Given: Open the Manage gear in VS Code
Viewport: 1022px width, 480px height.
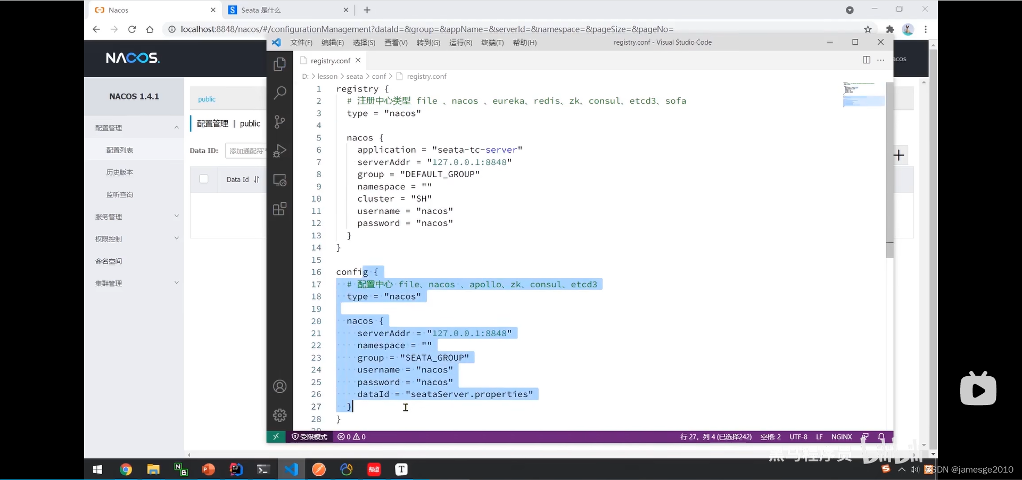Looking at the screenshot, I should coord(279,415).
